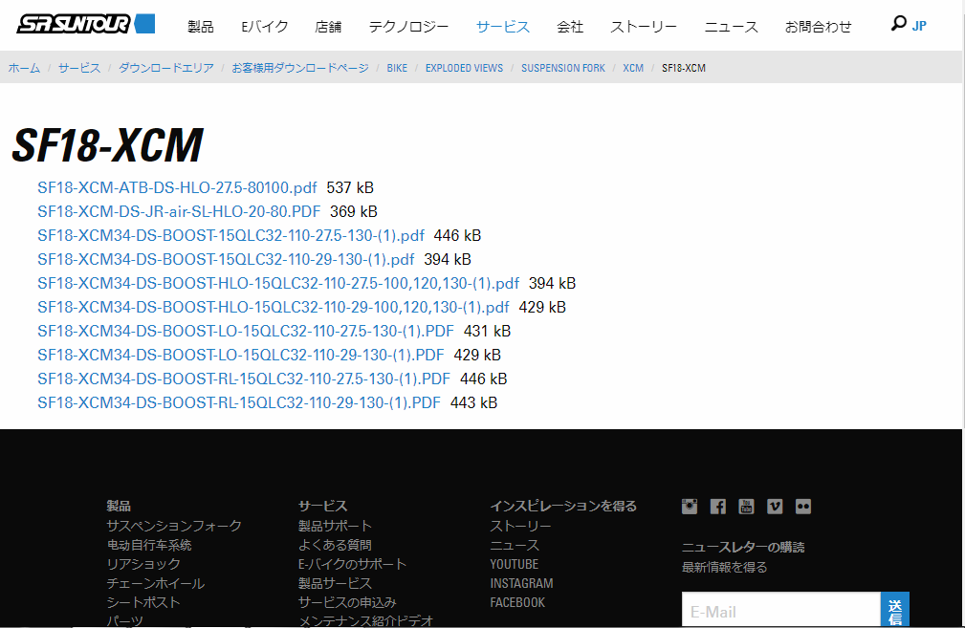The height and width of the screenshot is (628, 965).
Task: Open 製品サービス footer link
Action: pos(335,583)
